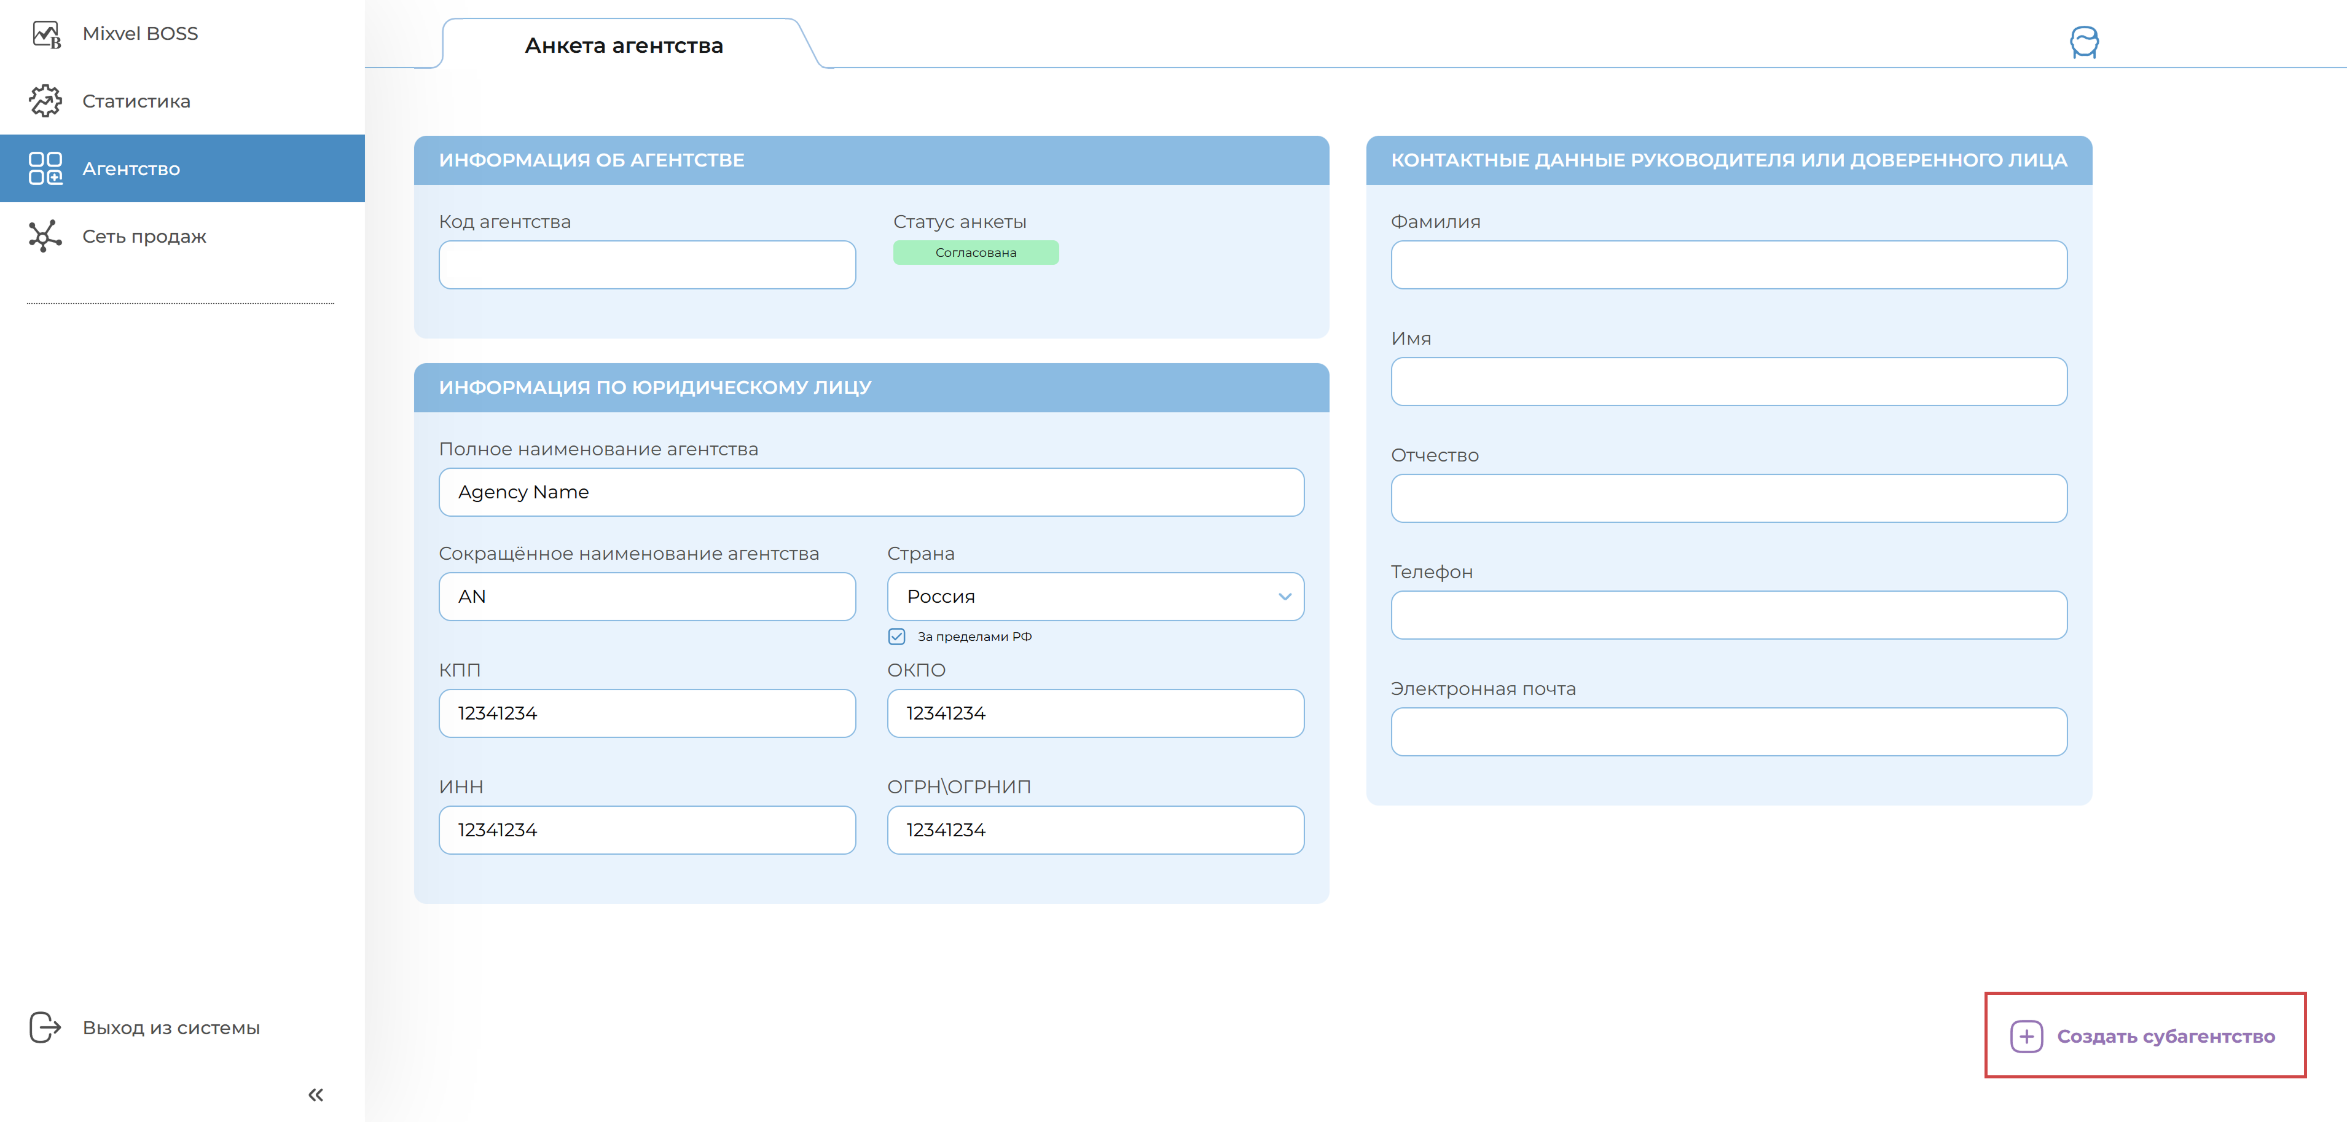This screenshot has height=1122, width=2347.
Task: Click Выход из системы link
Action: coord(171,1027)
